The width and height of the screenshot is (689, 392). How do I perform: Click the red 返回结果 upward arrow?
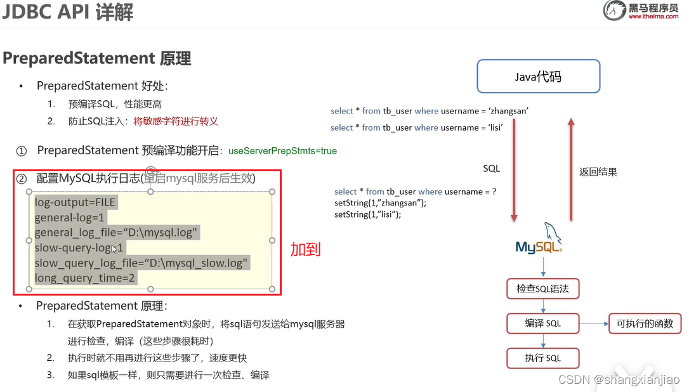pyautogui.click(x=571, y=171)
